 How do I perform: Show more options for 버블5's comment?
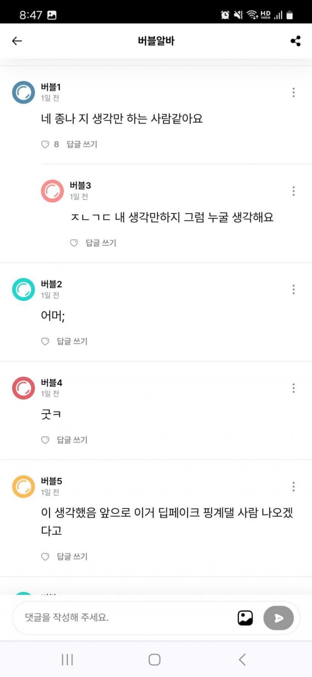pyautogui.click(x=293, y=486)
